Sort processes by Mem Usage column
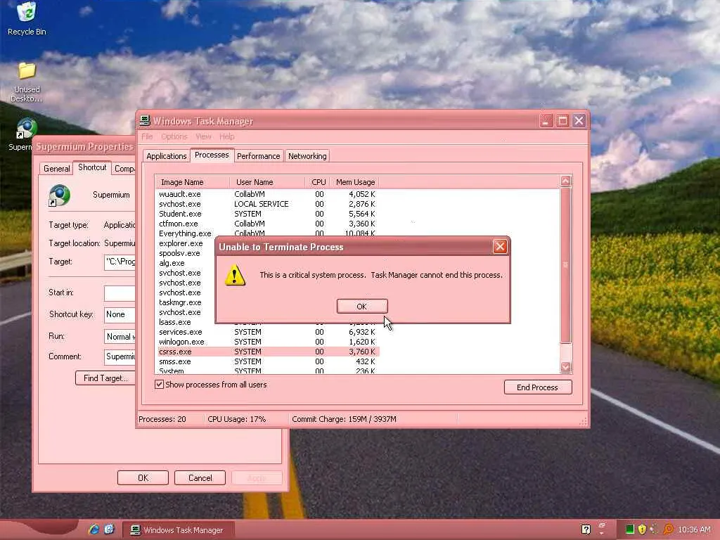This screenshot has width=720, height=540. tap(354, 182)
